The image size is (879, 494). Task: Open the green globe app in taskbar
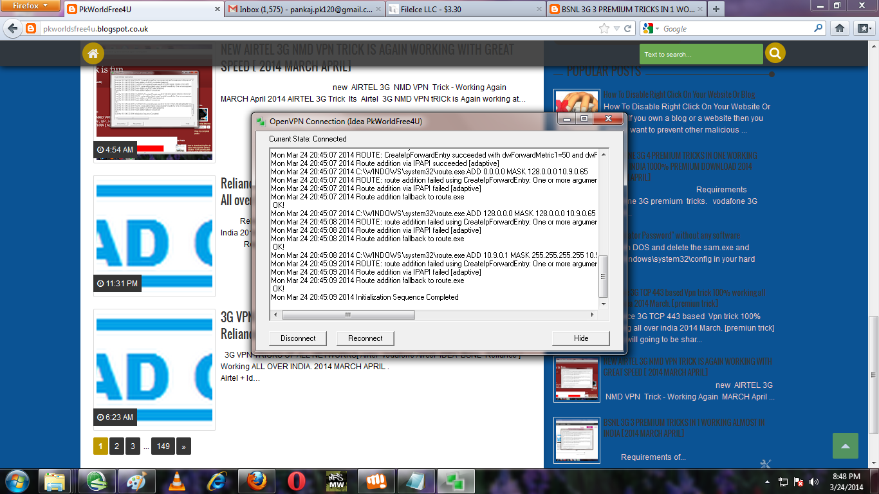pyautogui.click(x=97, y=480)
